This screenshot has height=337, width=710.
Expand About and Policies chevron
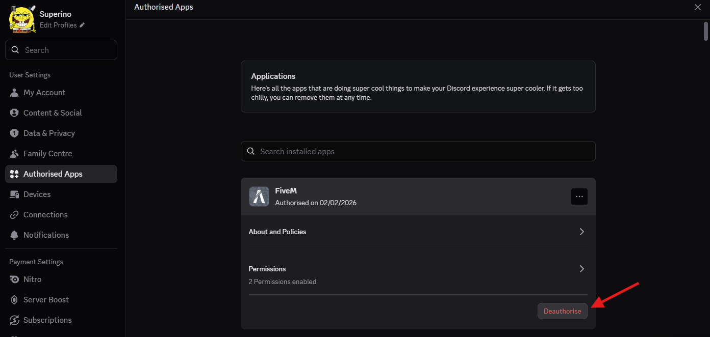(x=582, y=232)
